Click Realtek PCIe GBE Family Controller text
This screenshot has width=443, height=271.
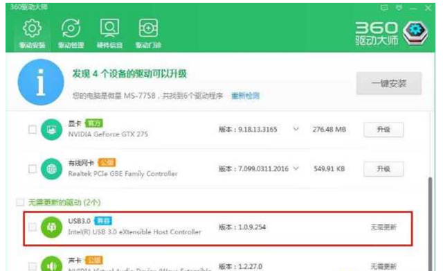tap(123, 174)
